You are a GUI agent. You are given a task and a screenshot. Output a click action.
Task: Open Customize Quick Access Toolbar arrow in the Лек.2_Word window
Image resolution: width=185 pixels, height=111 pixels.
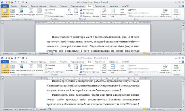pos(26,58)
